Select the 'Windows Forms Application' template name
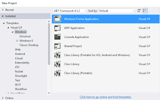 (x=81, y=19)
